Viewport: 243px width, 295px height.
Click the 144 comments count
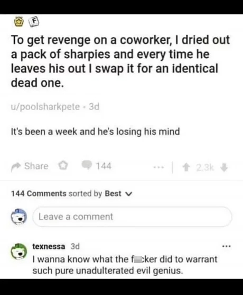[x=104, y=166]
